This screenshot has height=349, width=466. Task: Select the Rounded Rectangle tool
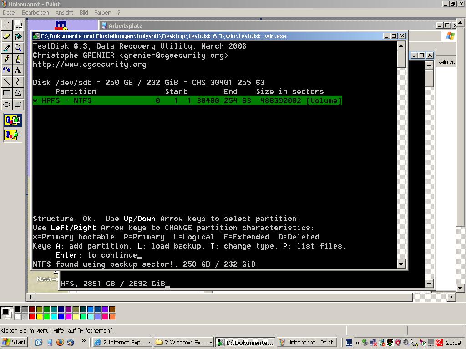(18, 104)
